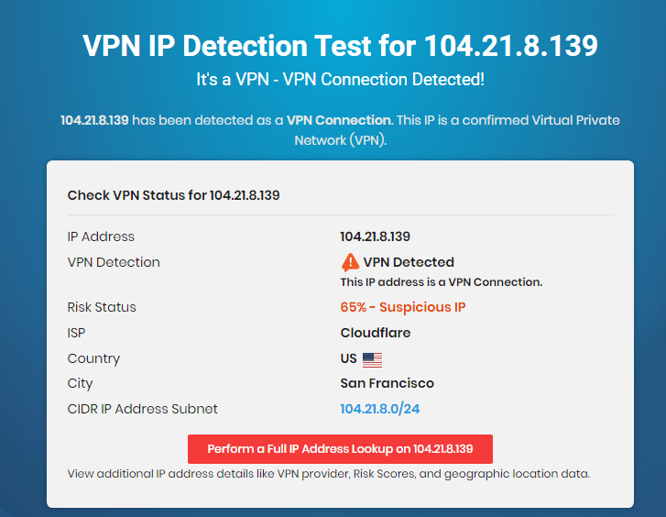Click the CIDR IP Address Subnet label
The width and height of the screenshot is (666, 517).
[x=142, y=409]
